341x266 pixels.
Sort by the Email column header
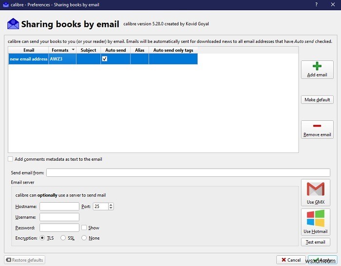click(28, 50)
